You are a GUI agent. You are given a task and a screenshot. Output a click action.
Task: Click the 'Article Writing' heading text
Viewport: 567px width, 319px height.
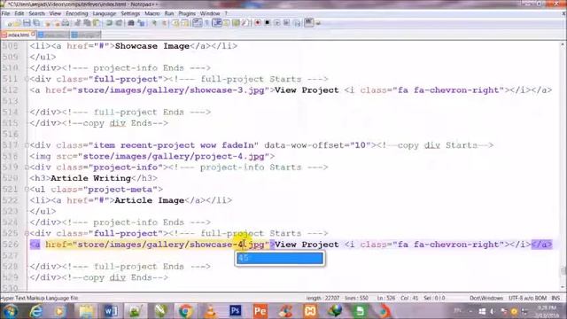pyautogui.click(x=90, y=178)
